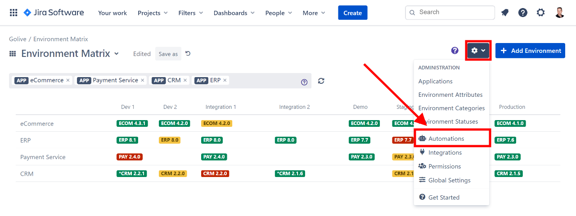Click the Jira help question mark icon
Screen dimensions: 576x216
pyautogui.click(x=523, y=13)
